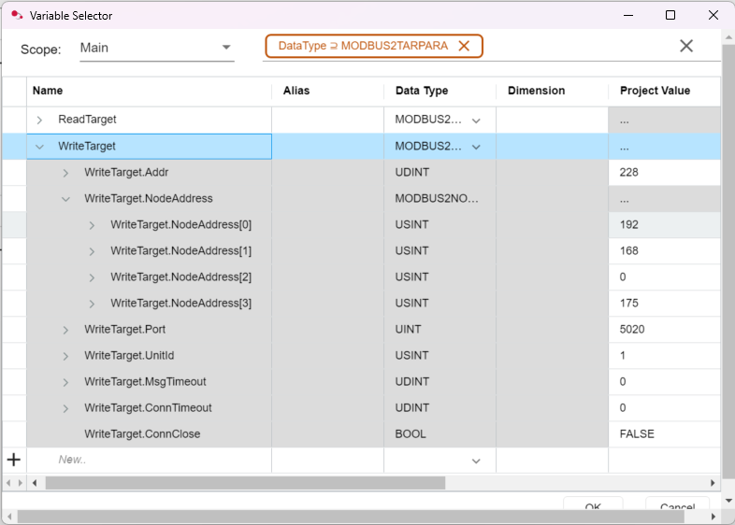Sort by the Name column header

click(48, 91)
